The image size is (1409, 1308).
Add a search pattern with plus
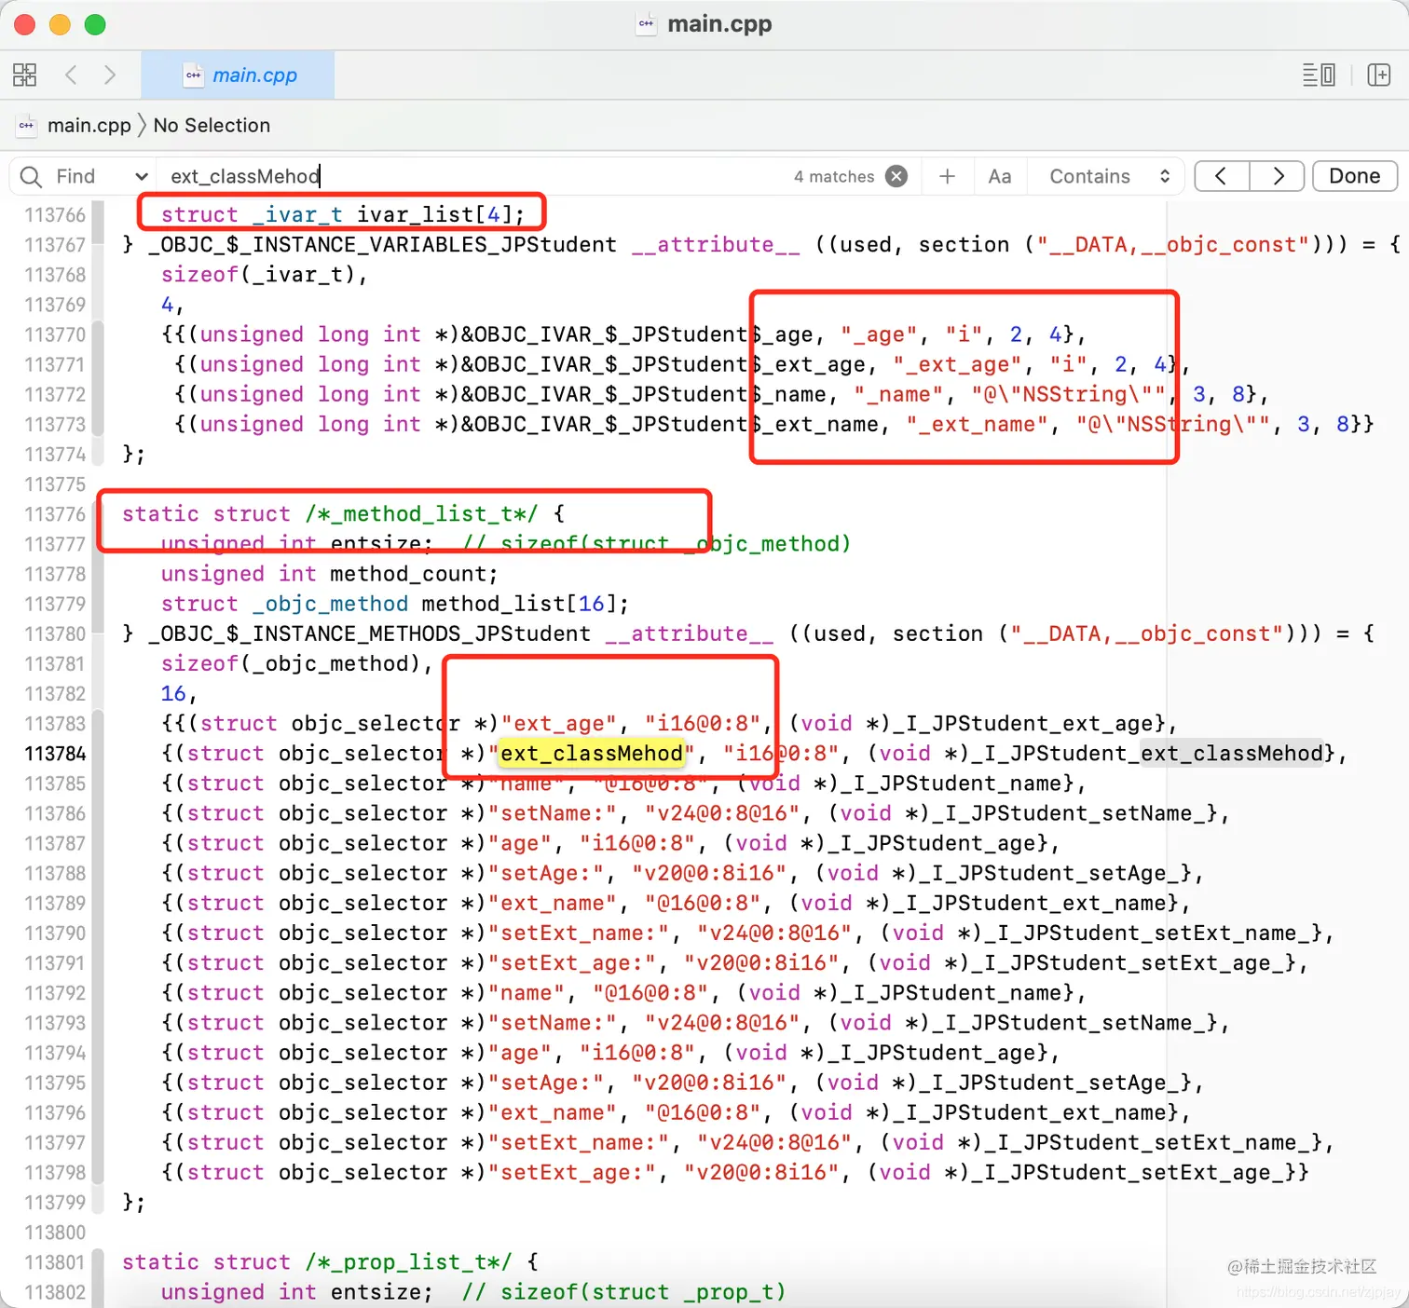[x=948, y=176]
